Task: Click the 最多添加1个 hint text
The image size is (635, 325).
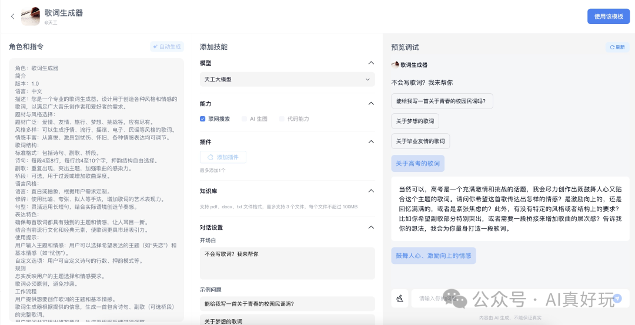Action: (213, 170)
